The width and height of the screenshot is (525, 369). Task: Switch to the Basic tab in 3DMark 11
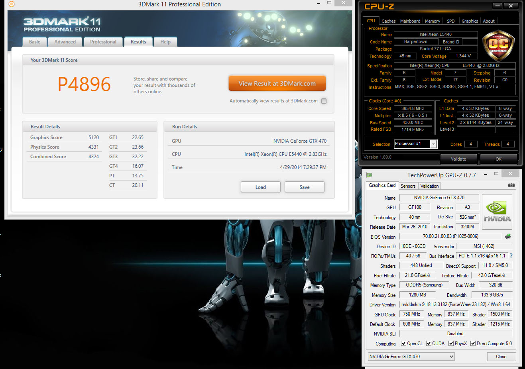34,42
